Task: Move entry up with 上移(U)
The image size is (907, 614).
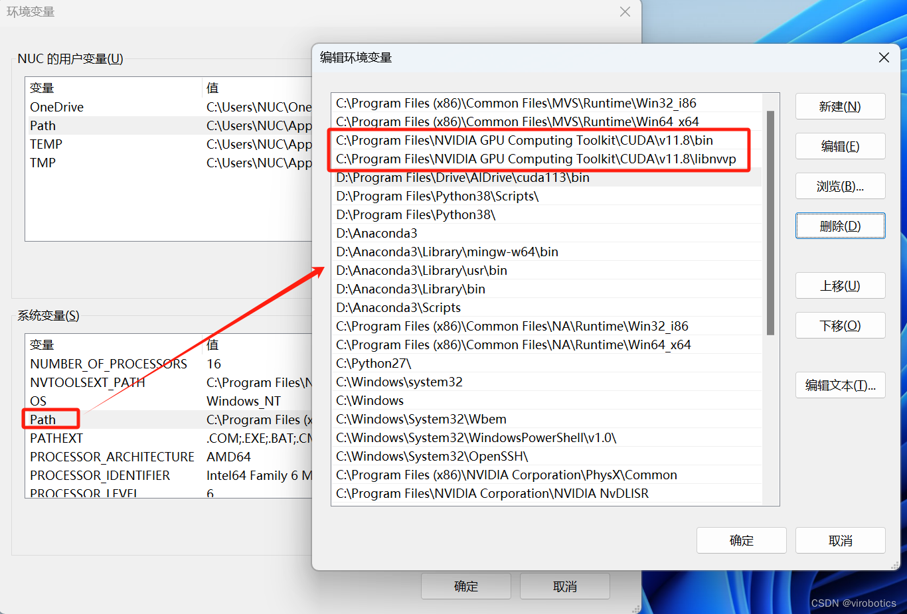Action: tap(840, 285)
